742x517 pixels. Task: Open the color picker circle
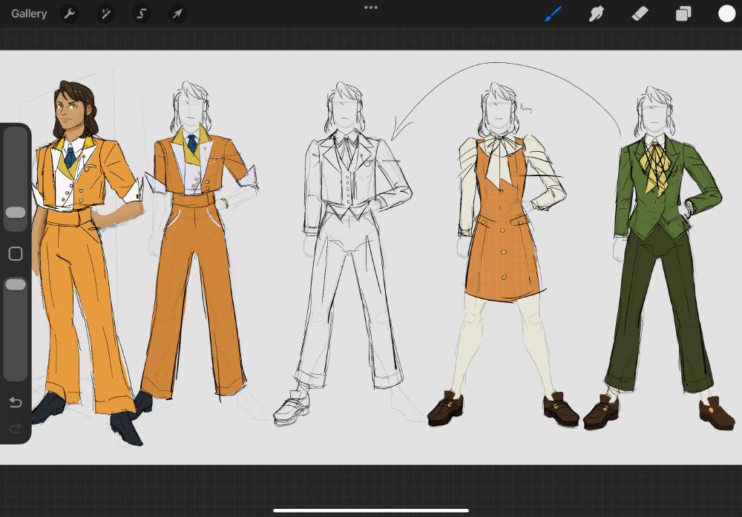coord(725,13)
